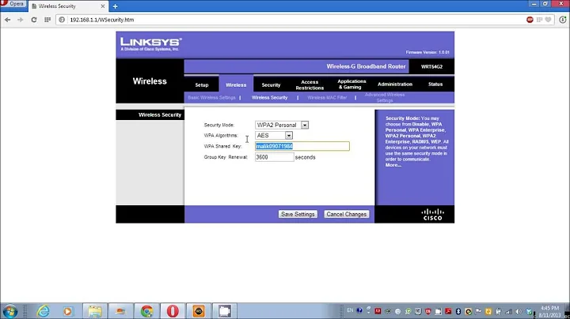Click the WPA Shared Key input field
The height and width of the screenshot is (319, 570).
302,146
